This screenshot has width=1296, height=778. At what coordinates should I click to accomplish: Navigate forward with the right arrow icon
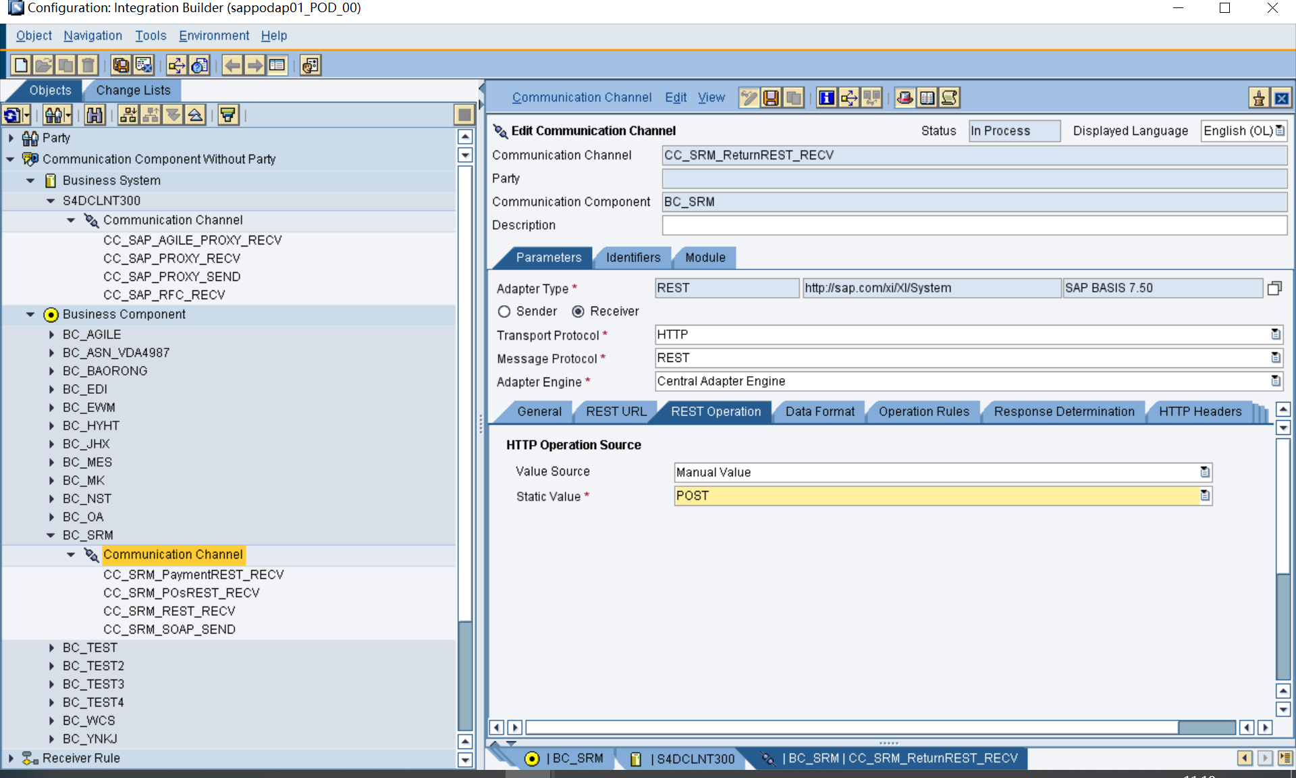tap(254, 66)
